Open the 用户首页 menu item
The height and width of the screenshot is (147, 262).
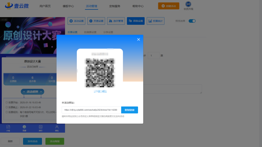point(45,6)
